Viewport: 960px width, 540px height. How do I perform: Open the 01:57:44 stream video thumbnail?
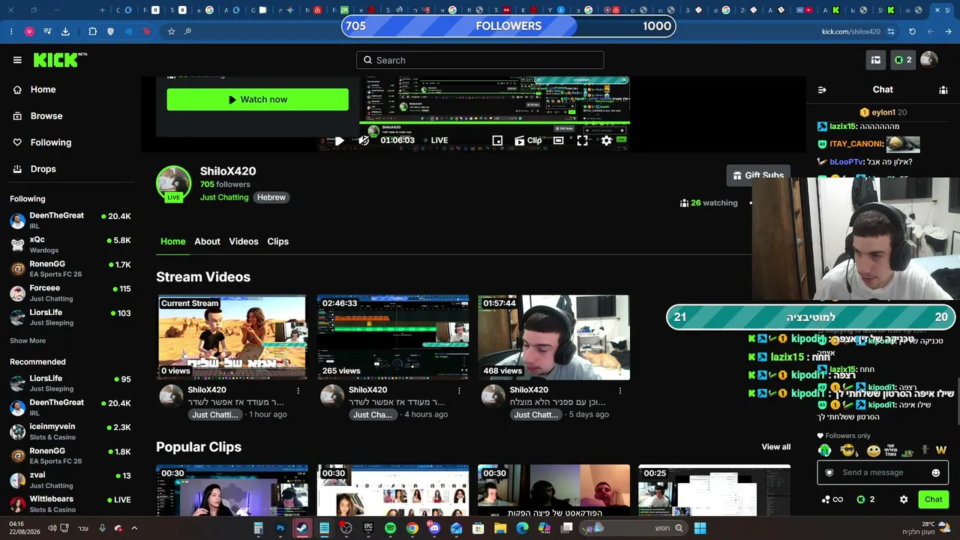[553, 337]
